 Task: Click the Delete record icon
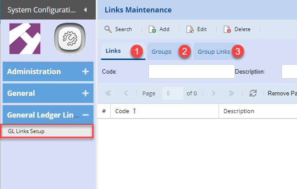(x=227, y=29)
